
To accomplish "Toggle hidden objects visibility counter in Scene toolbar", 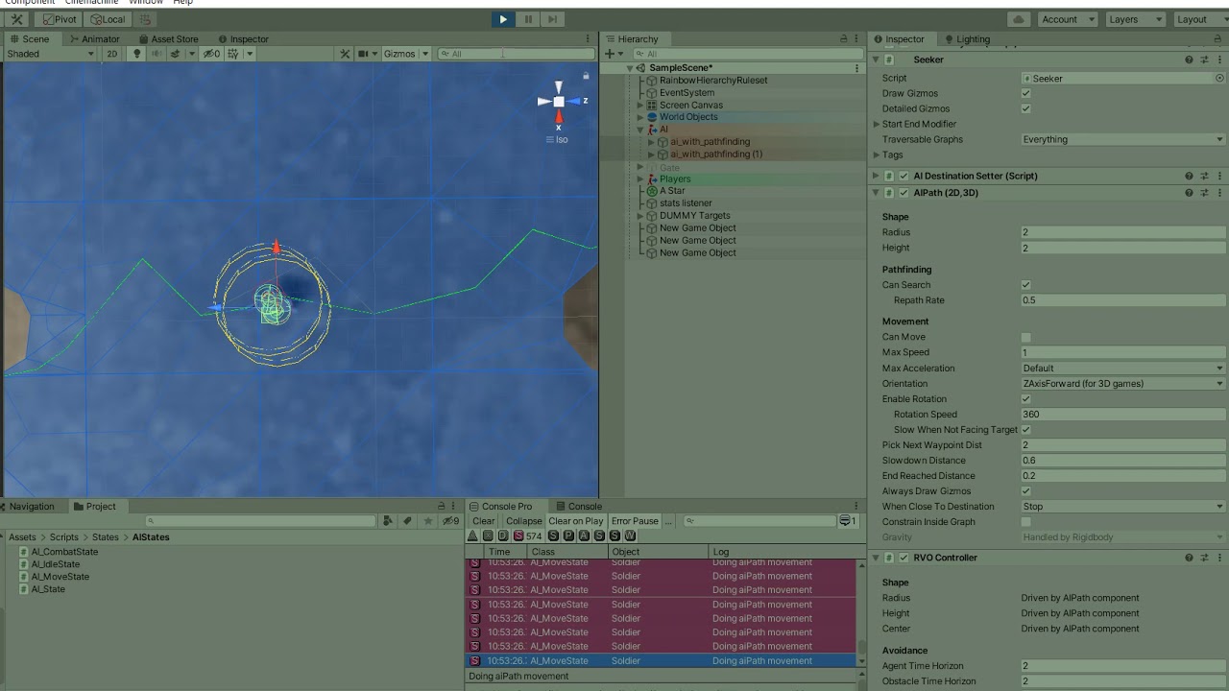I will click(x=211, y=54).
